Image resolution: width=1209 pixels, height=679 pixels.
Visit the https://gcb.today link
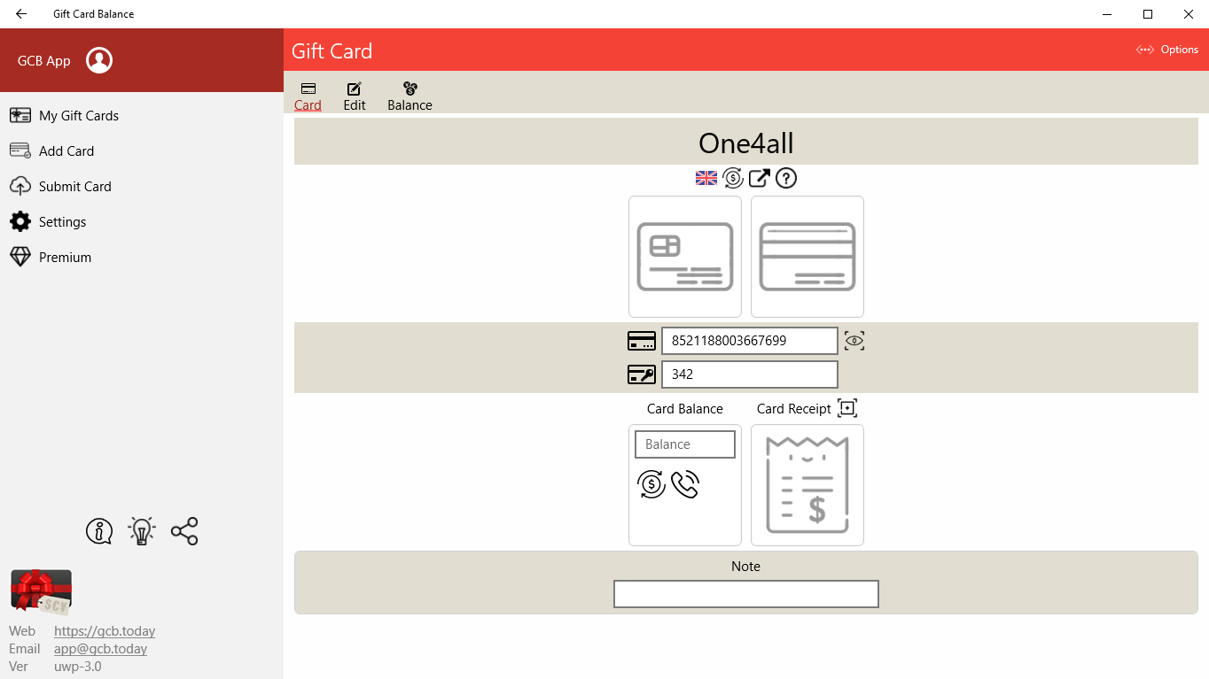pyautogui.click(x=105, y=630)
